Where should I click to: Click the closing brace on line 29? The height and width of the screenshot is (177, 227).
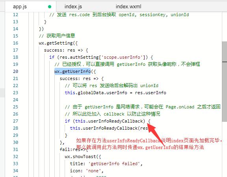[x=66, y=135]
